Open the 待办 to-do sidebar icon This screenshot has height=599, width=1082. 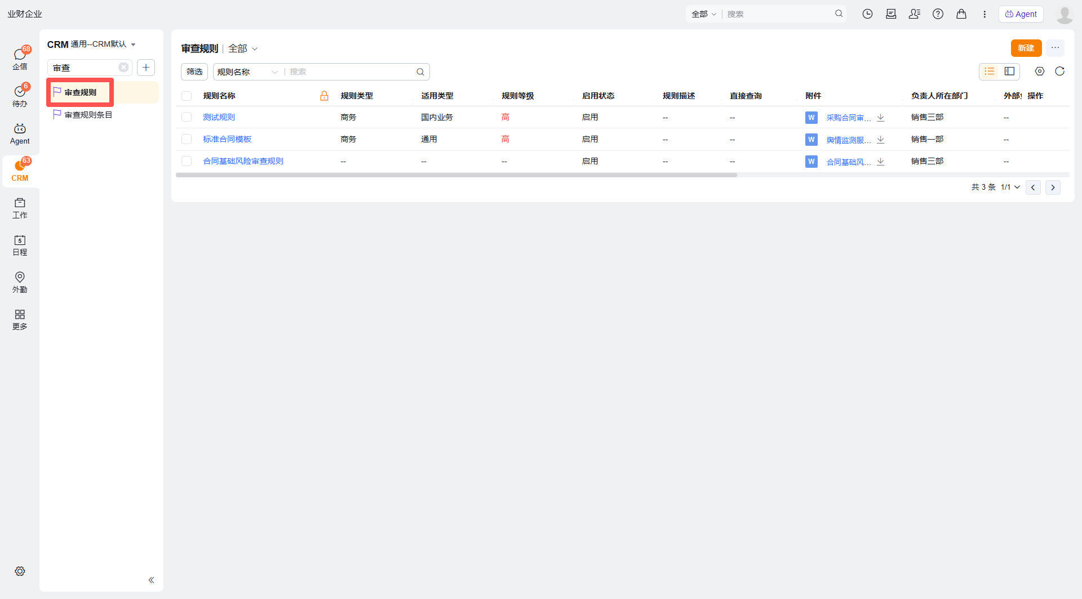[20, 96]
